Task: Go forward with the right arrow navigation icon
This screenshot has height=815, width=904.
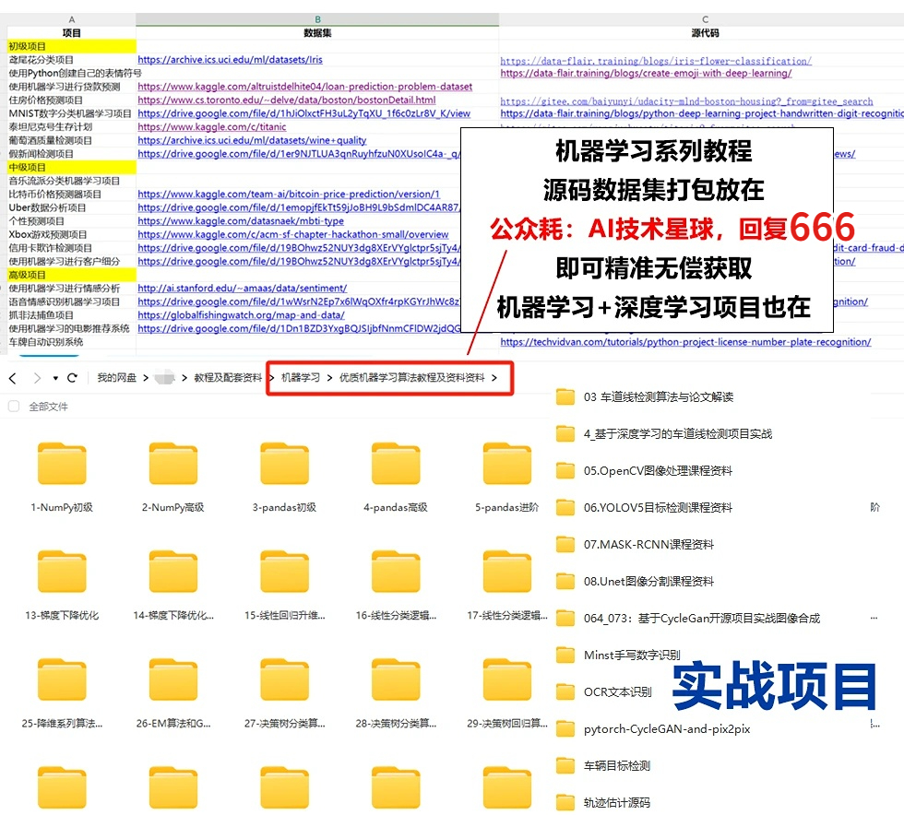Action: [x=38, y=378]
